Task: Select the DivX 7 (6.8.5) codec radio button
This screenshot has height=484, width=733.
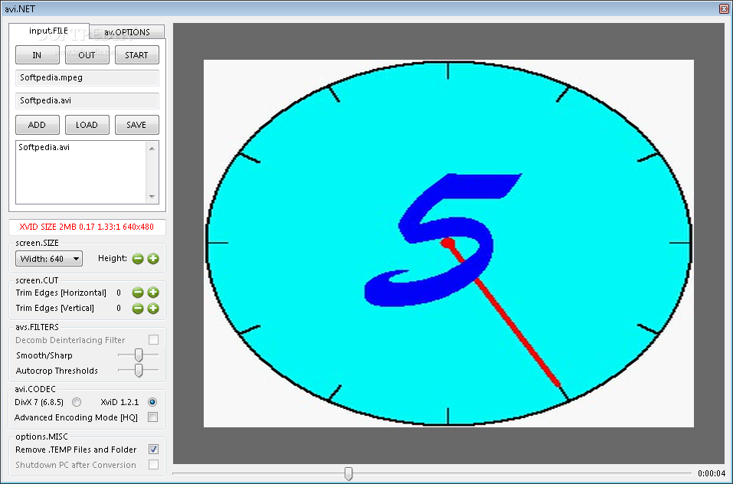Action: [77, 402]
